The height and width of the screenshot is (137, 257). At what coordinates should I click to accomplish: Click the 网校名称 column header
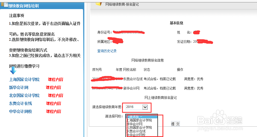coord(130,70)
